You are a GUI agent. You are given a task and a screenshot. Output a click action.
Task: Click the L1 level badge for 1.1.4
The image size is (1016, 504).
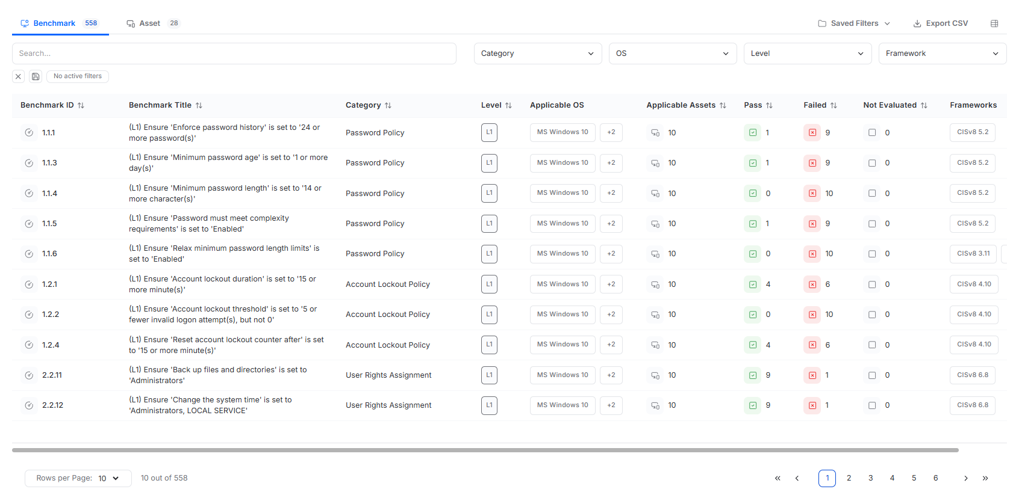point(489,193)
